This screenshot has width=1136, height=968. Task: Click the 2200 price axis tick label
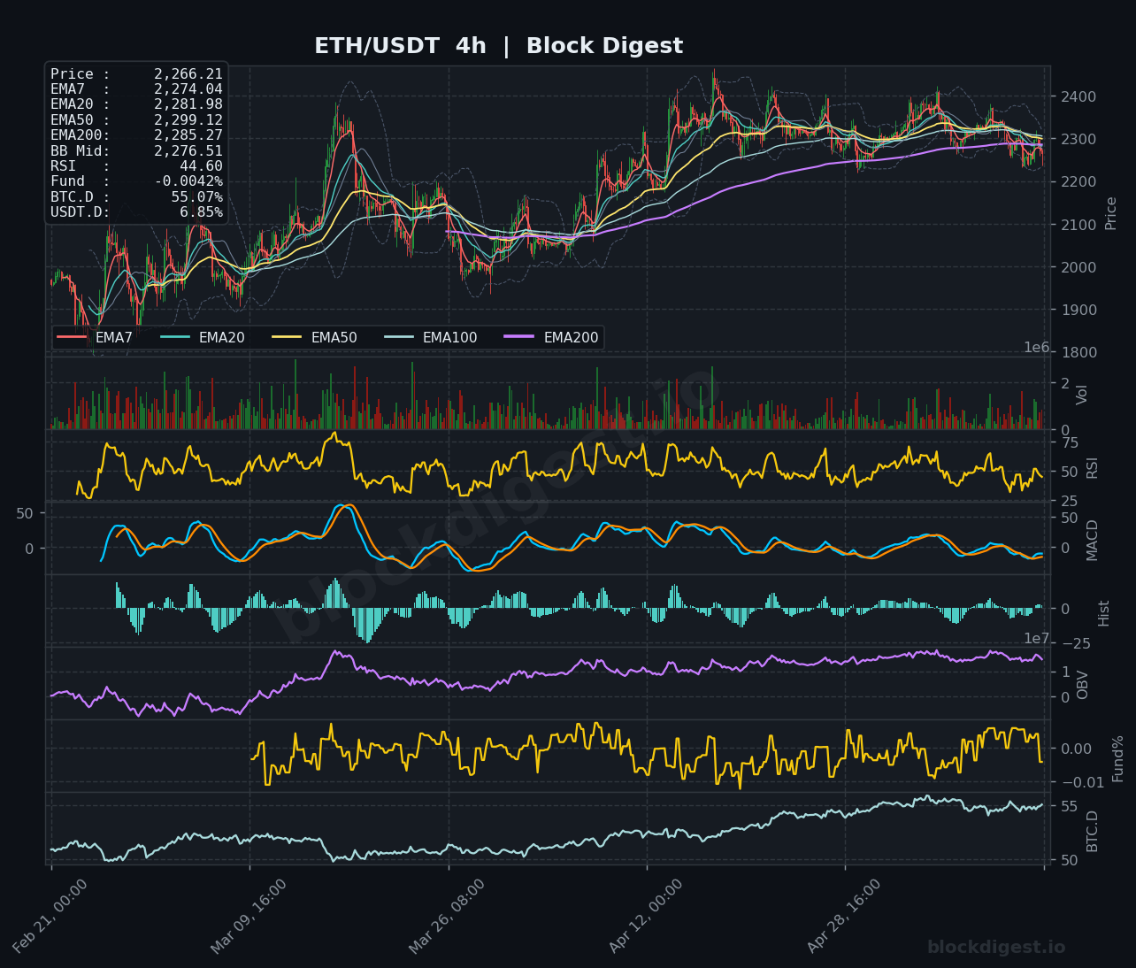click(1078, 181)
